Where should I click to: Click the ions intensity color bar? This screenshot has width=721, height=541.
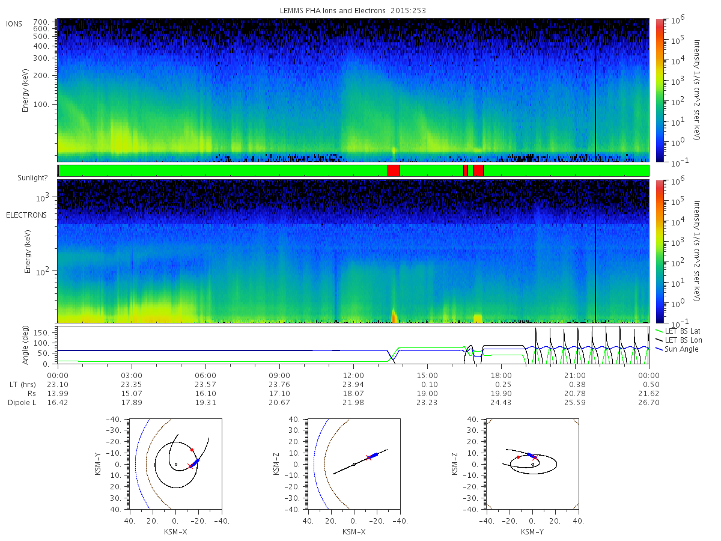[660, 90]
